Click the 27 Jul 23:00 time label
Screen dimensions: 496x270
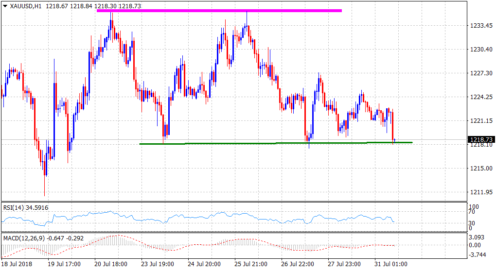(x=344, y=264)
